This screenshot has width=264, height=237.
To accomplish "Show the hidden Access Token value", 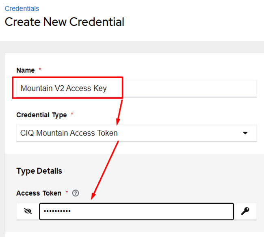I will pyautogui.click(x=28, y=211).
